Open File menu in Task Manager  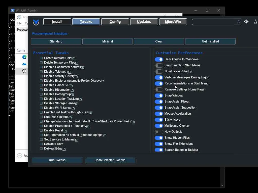tap(19, 23)
